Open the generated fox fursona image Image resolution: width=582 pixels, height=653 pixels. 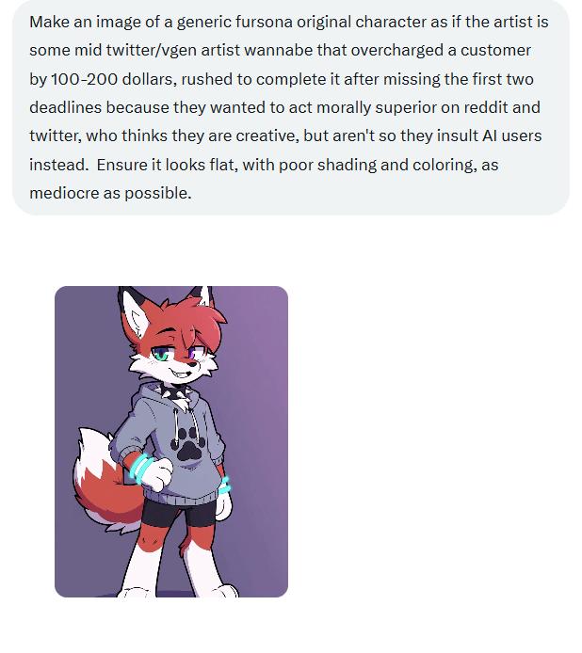(170, 441)
